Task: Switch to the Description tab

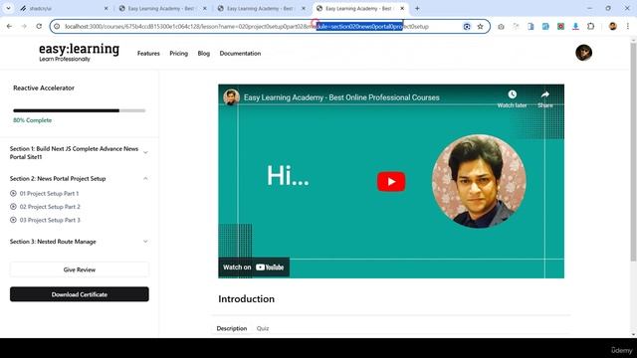Action: click(x=232, y=328)
